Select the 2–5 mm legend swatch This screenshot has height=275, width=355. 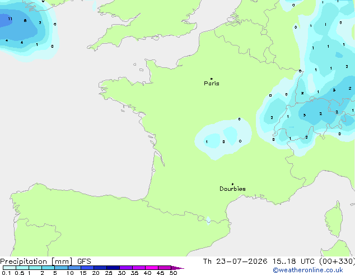click(48, 268)
